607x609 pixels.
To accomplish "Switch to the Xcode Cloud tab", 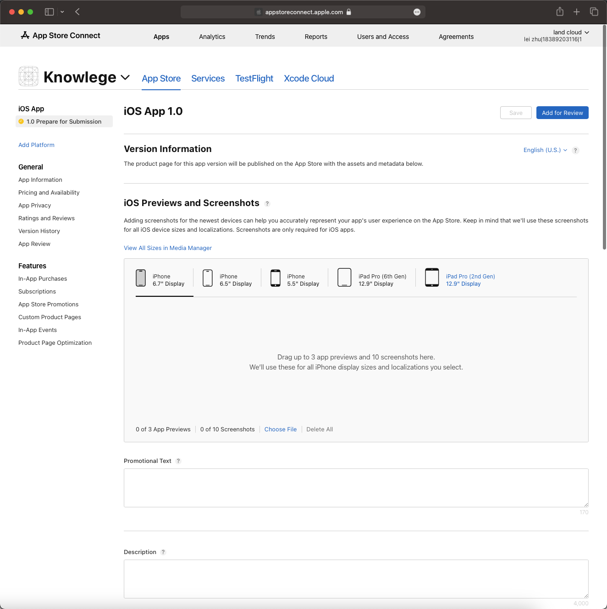I will coord(309,79).
